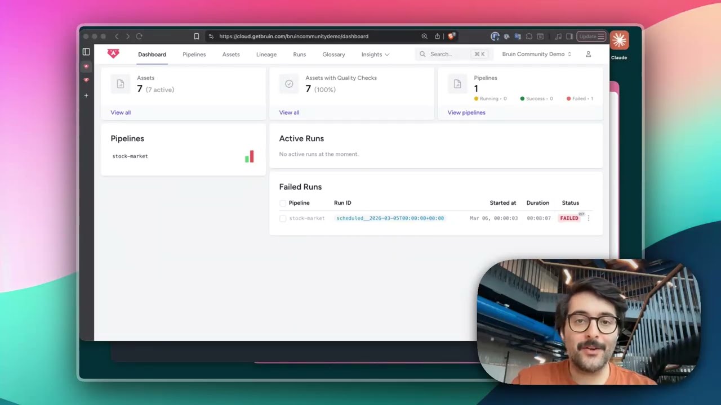Open the Brave shields lion icon
The height and width of the screenshot is (405, 721).
point(451,36)
